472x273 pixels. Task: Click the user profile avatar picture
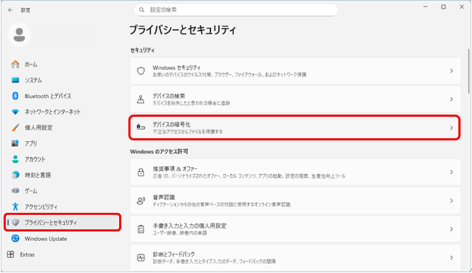21,34
